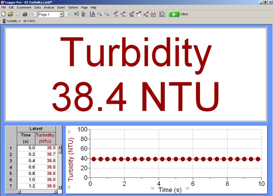Click the Curve Fit f(x) icon
The height and width of the screenshot is (196, 273).
[154, 14]
